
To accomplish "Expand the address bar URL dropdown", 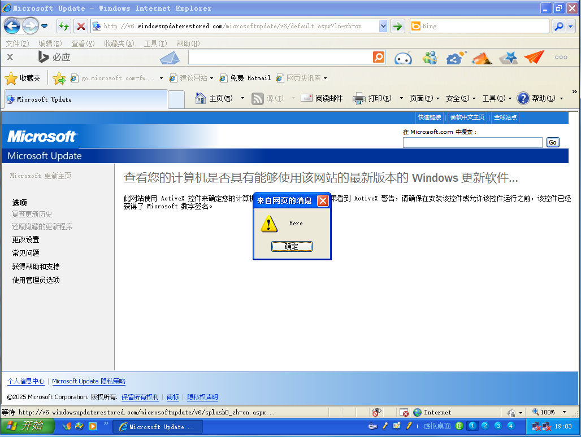I will [x=384, y=26].
